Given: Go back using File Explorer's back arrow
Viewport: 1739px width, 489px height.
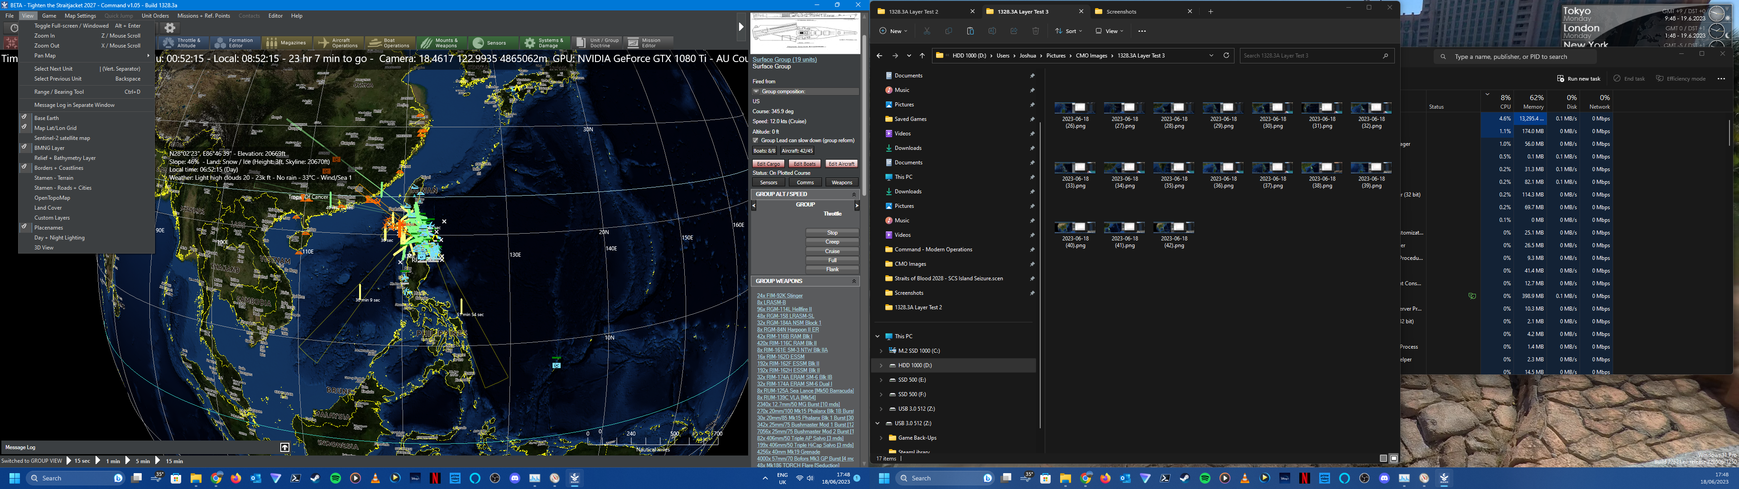Looking at the screenshot, I should tap(879, 55).
